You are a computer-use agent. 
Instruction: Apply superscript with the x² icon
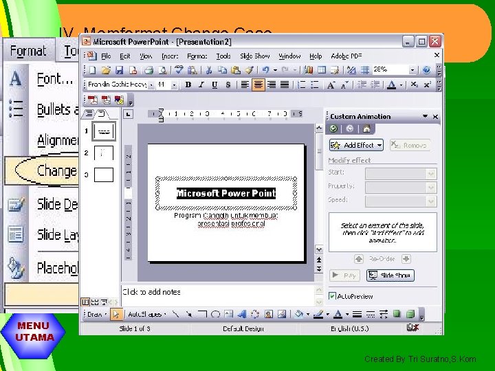[x=428, y=85]
